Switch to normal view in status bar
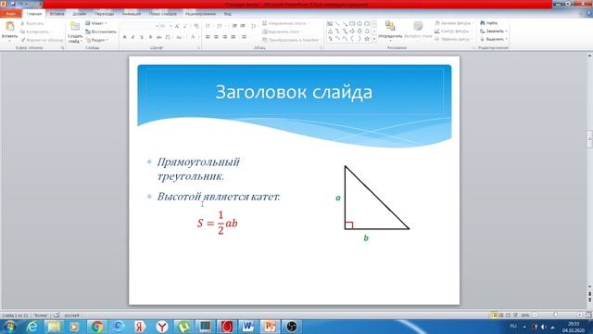This screenshot has width=593, height=334. tap(494, 315)
